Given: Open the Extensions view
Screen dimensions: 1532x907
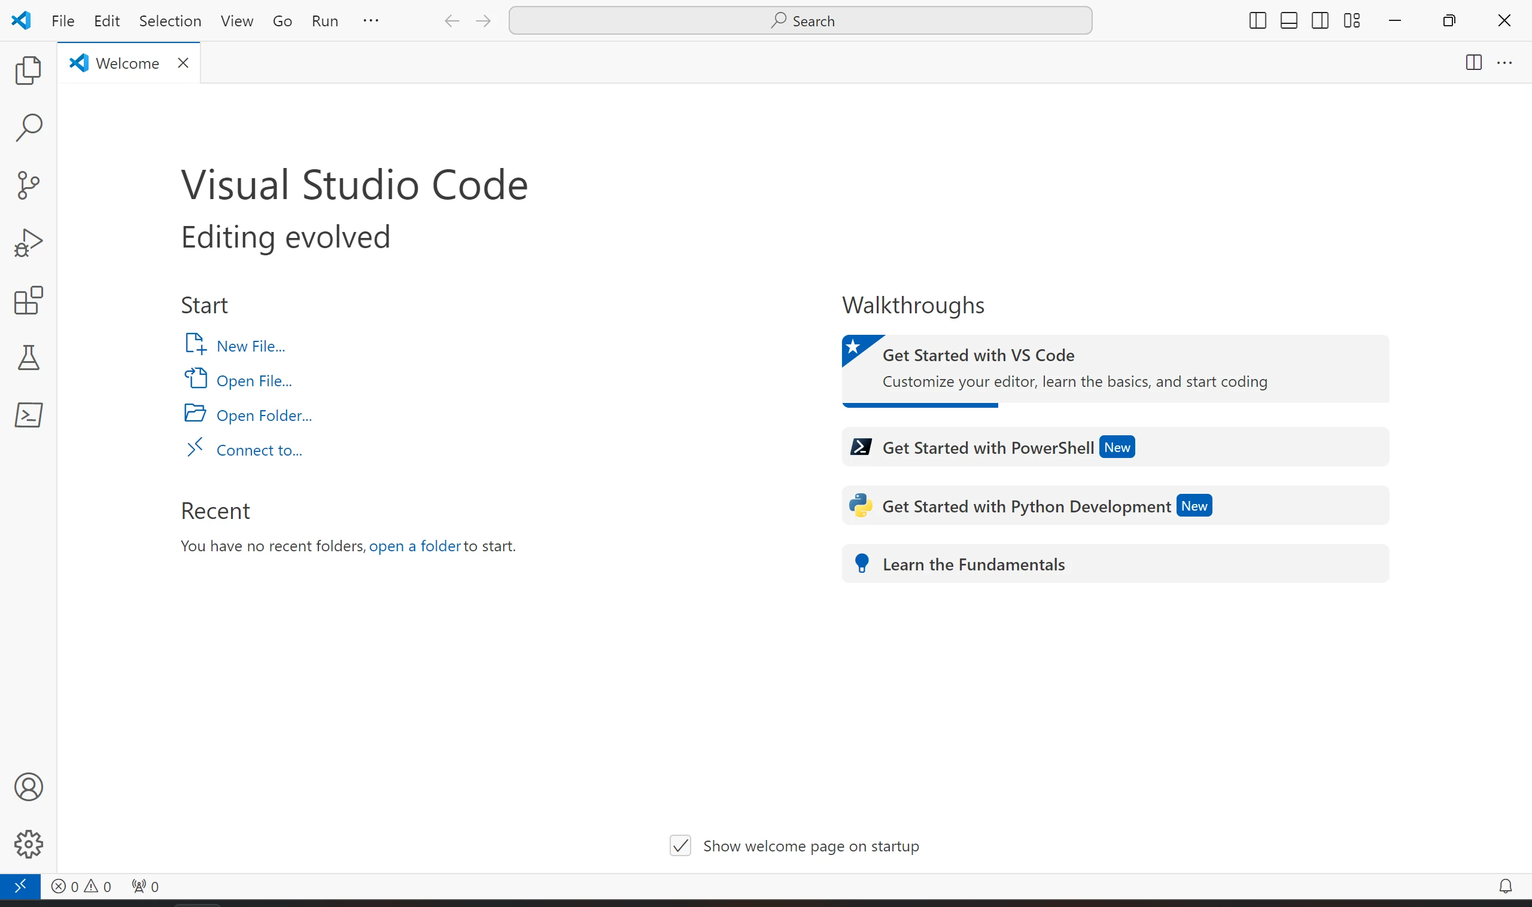Looking at the screenshot, I should pyautogui.click(x=28, y=300).
